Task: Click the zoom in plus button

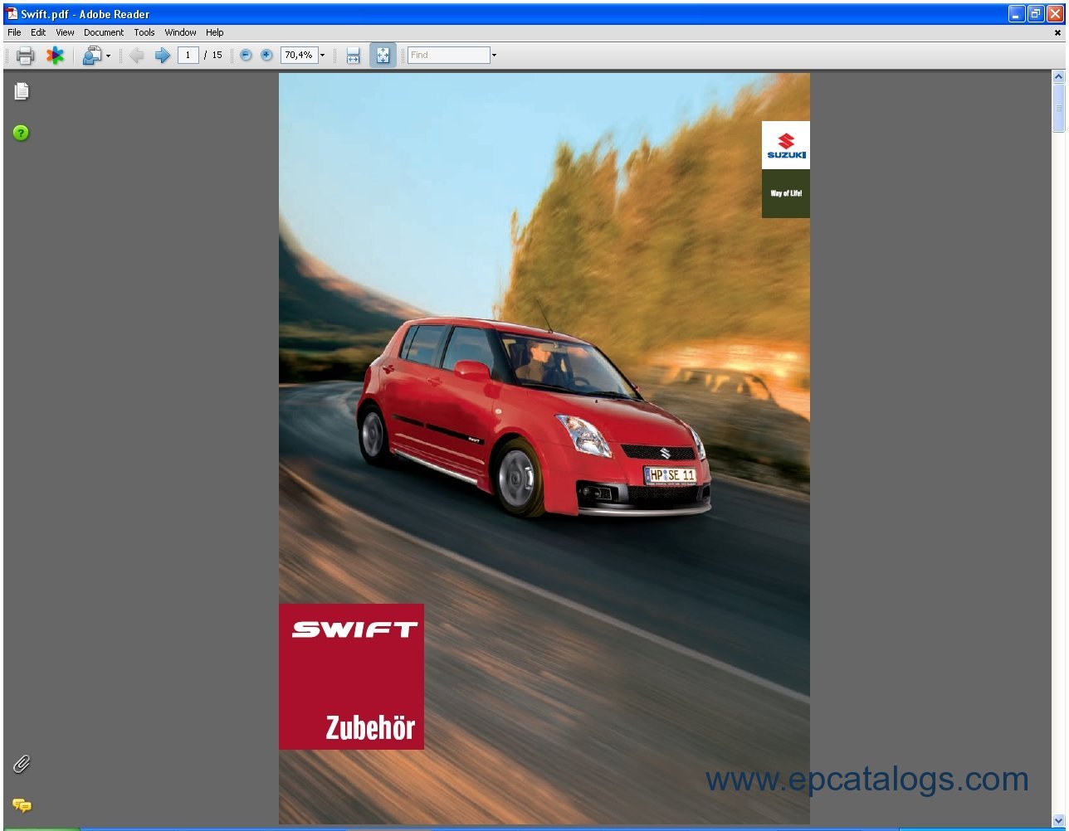Action: (x=266, y=56)
